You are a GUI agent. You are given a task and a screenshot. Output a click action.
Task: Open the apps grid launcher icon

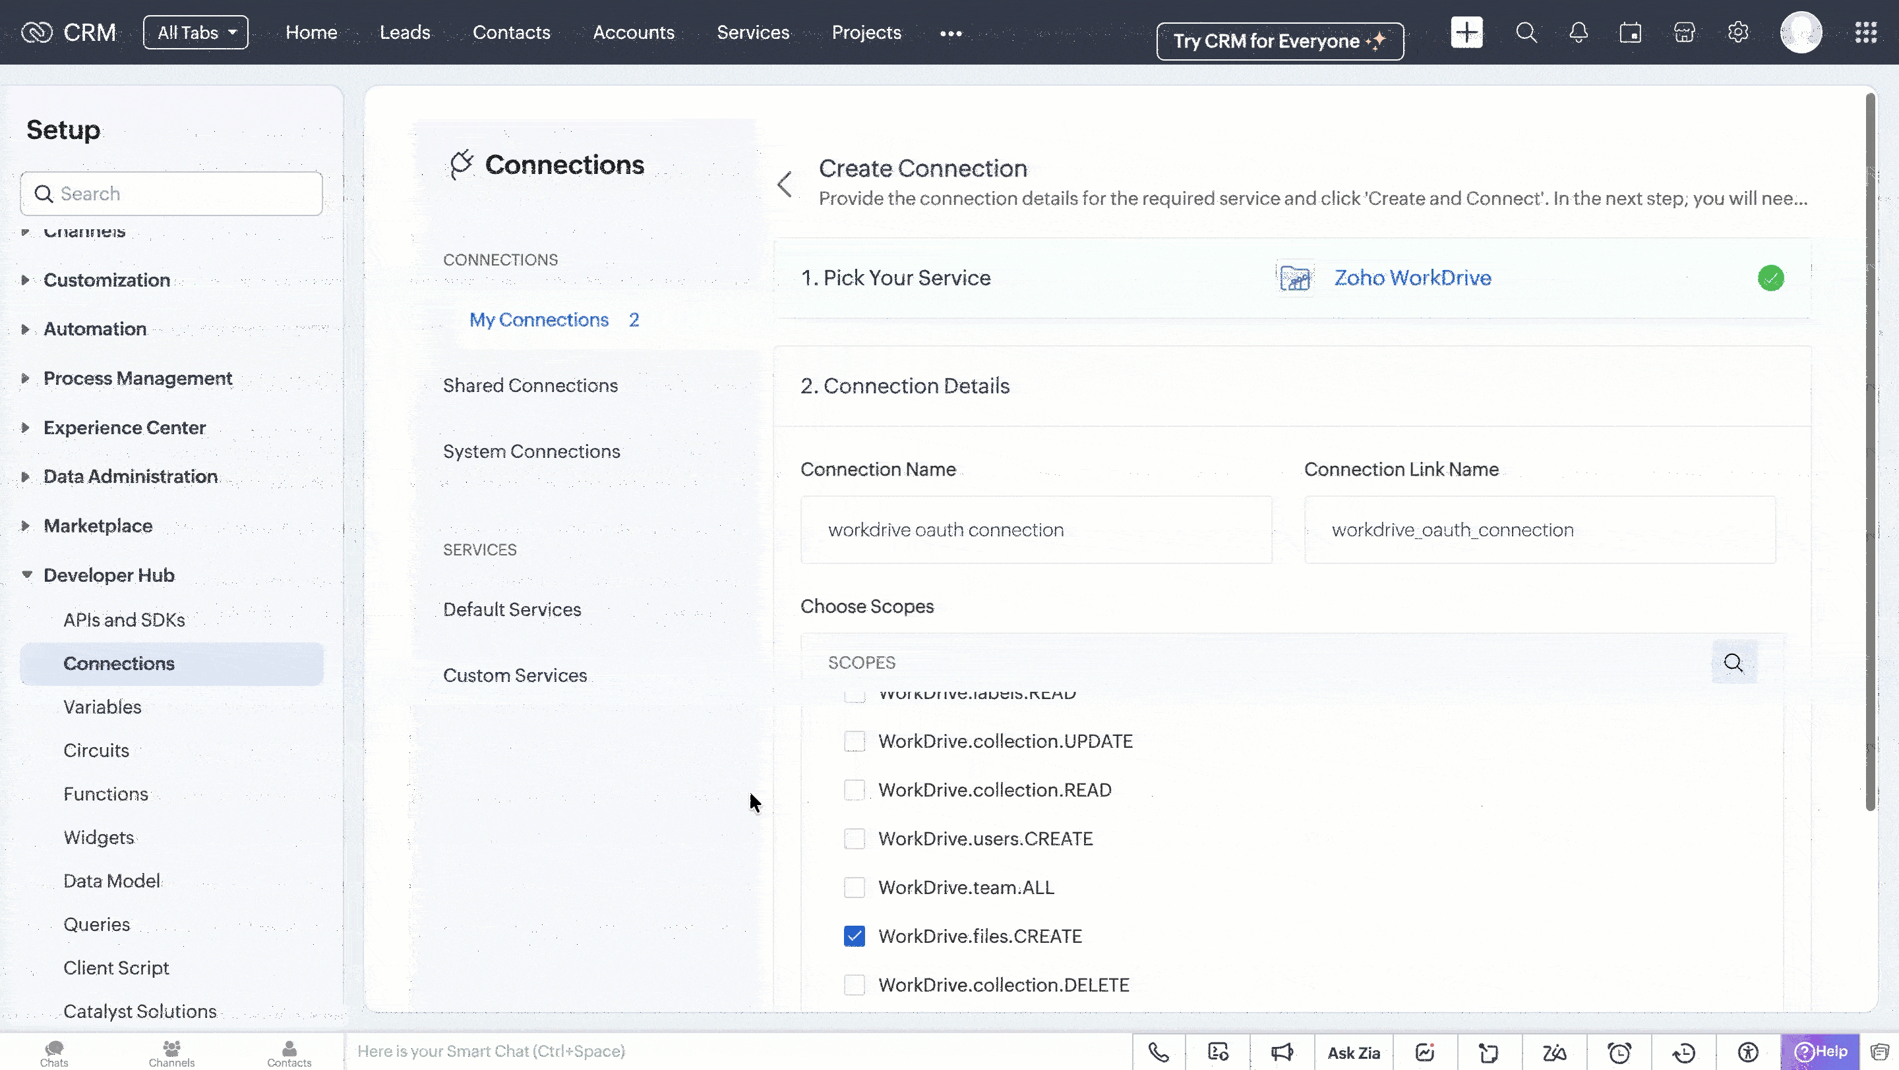1866,32
